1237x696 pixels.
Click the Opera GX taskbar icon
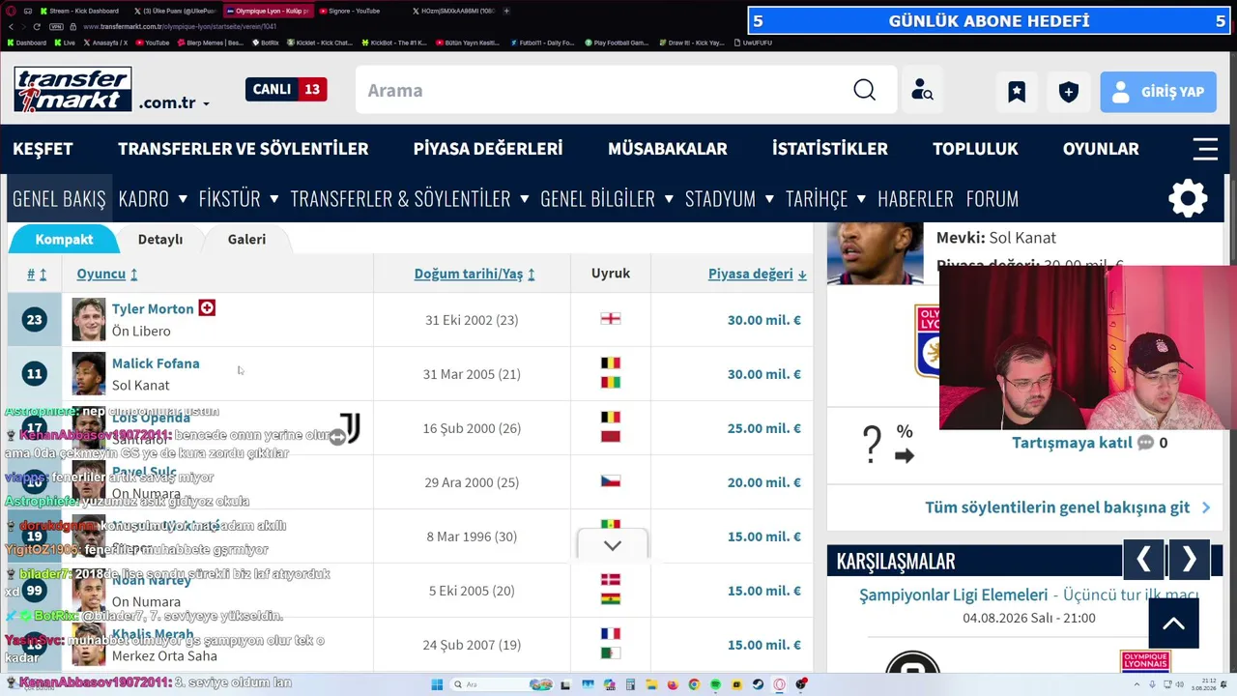[x=779, y=684]
